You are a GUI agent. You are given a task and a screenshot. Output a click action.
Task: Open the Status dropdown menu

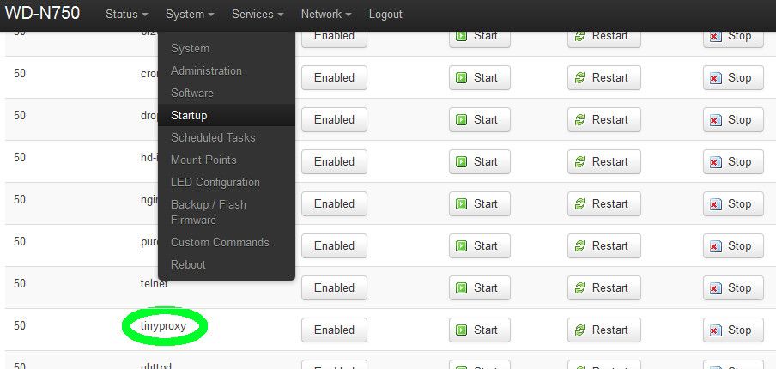click(127, 15)
